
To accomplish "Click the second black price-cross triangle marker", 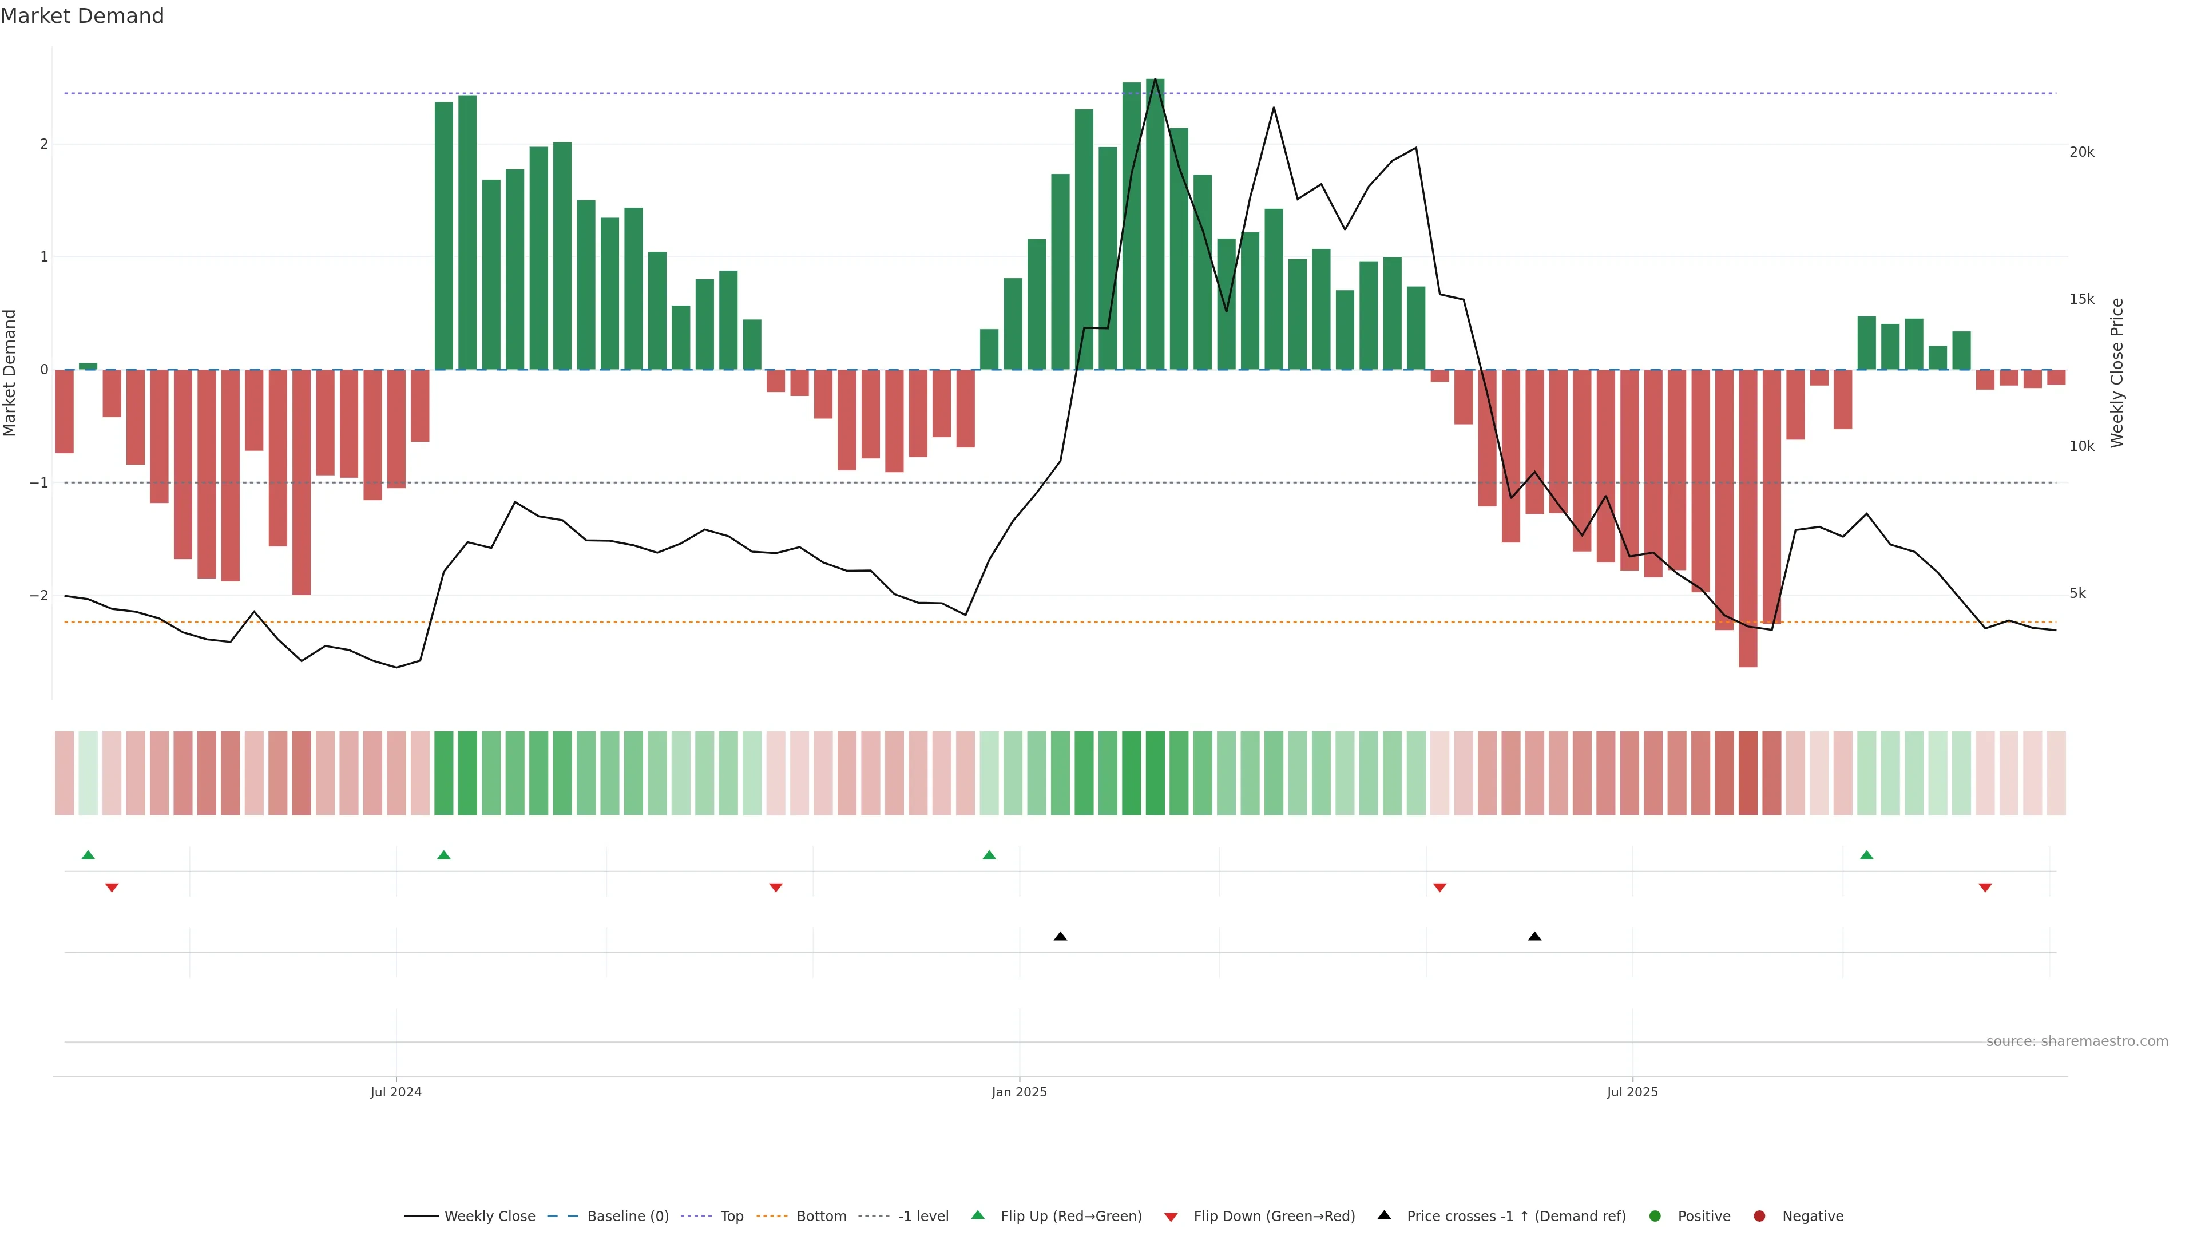I will pyautogui.click(x=1534, y=937).
